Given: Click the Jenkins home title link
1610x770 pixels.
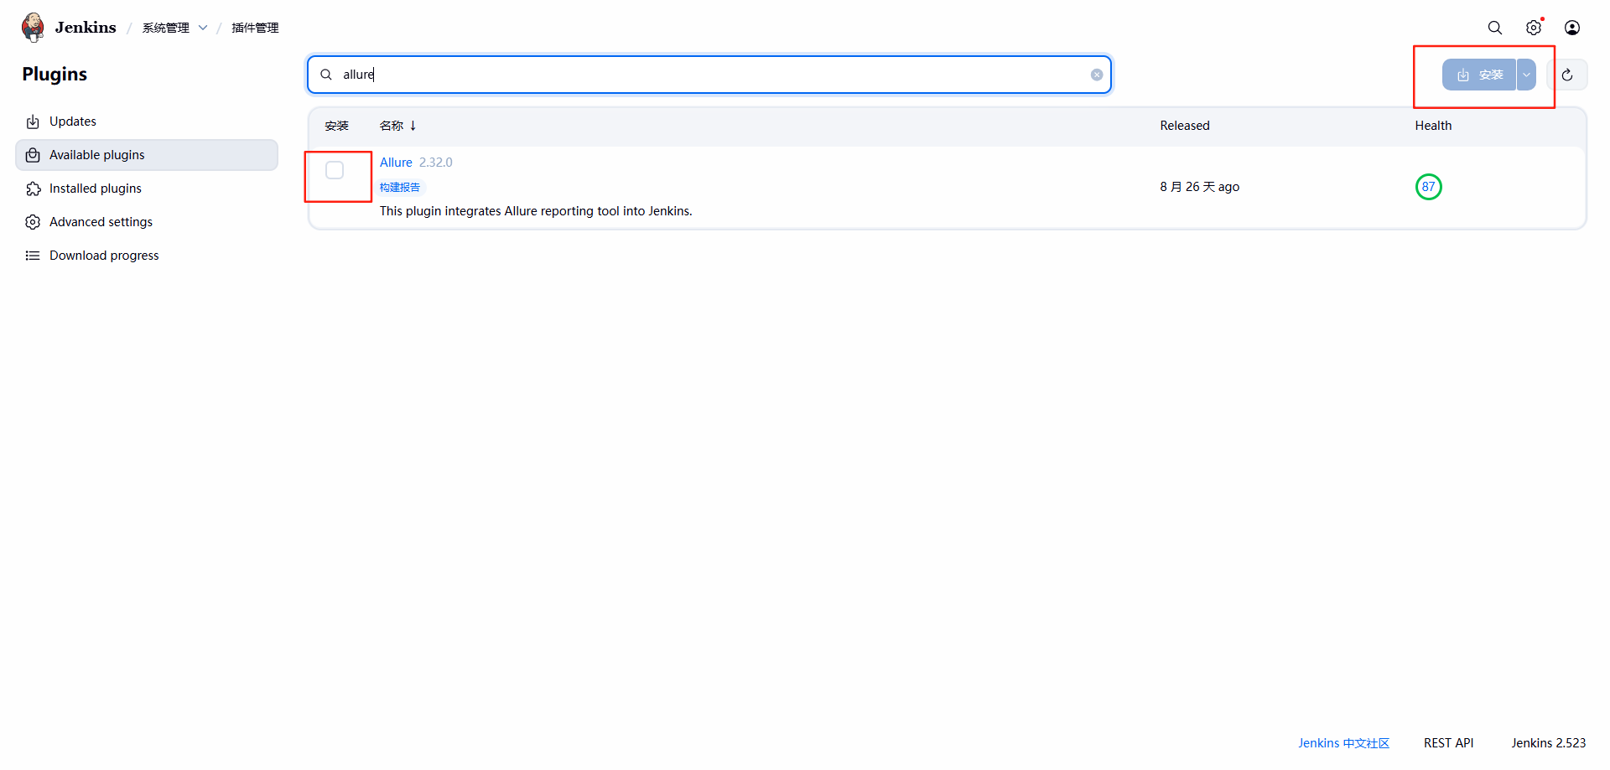Looking at the screenshot, I should (x=86, y=28).
